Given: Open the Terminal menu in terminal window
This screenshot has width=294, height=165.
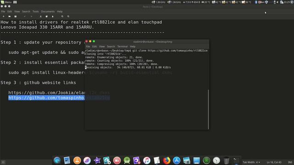Looking at the screenshot, I should 123,47.
